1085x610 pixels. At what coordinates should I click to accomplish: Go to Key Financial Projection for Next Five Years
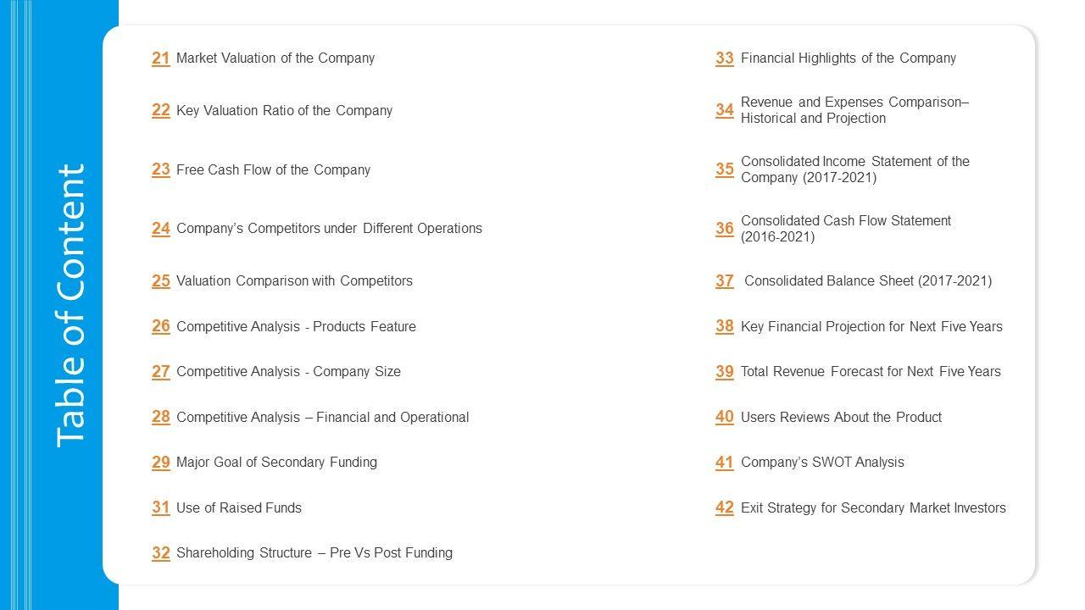pos(871,326)
